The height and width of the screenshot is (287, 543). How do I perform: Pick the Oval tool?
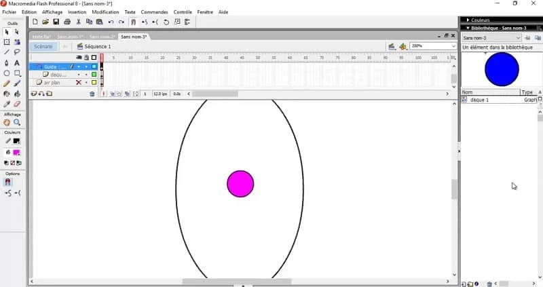[x=7, y=73]
